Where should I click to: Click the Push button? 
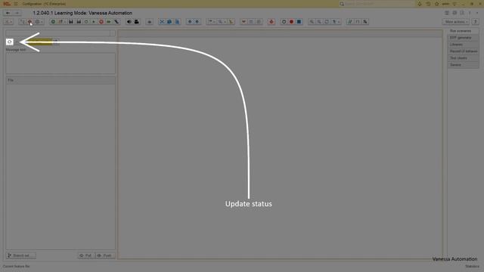click(105, 255)
